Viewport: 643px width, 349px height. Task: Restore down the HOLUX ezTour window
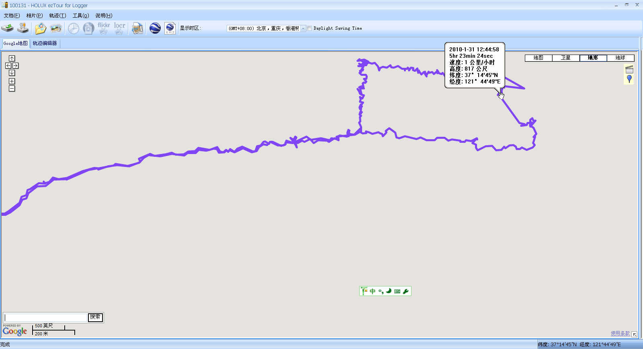pyautogui.click(x=627, y=5)
